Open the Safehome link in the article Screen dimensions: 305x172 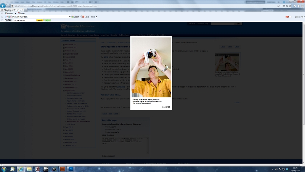coord(121,87)
